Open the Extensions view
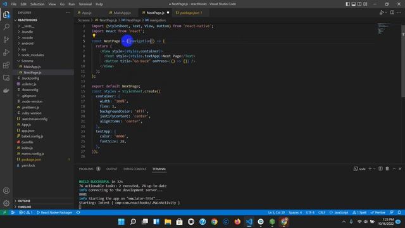The width and height of the screenshot is (405, 228). [6, 65]
